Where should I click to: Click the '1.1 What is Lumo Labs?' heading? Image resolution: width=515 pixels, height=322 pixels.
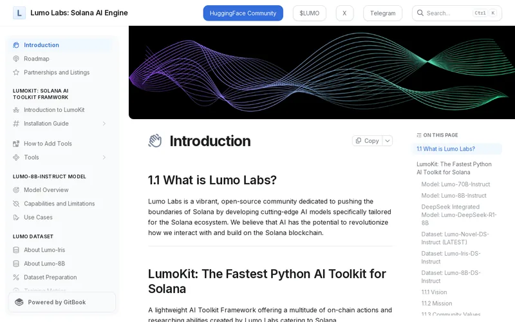[x=212, y=180]
